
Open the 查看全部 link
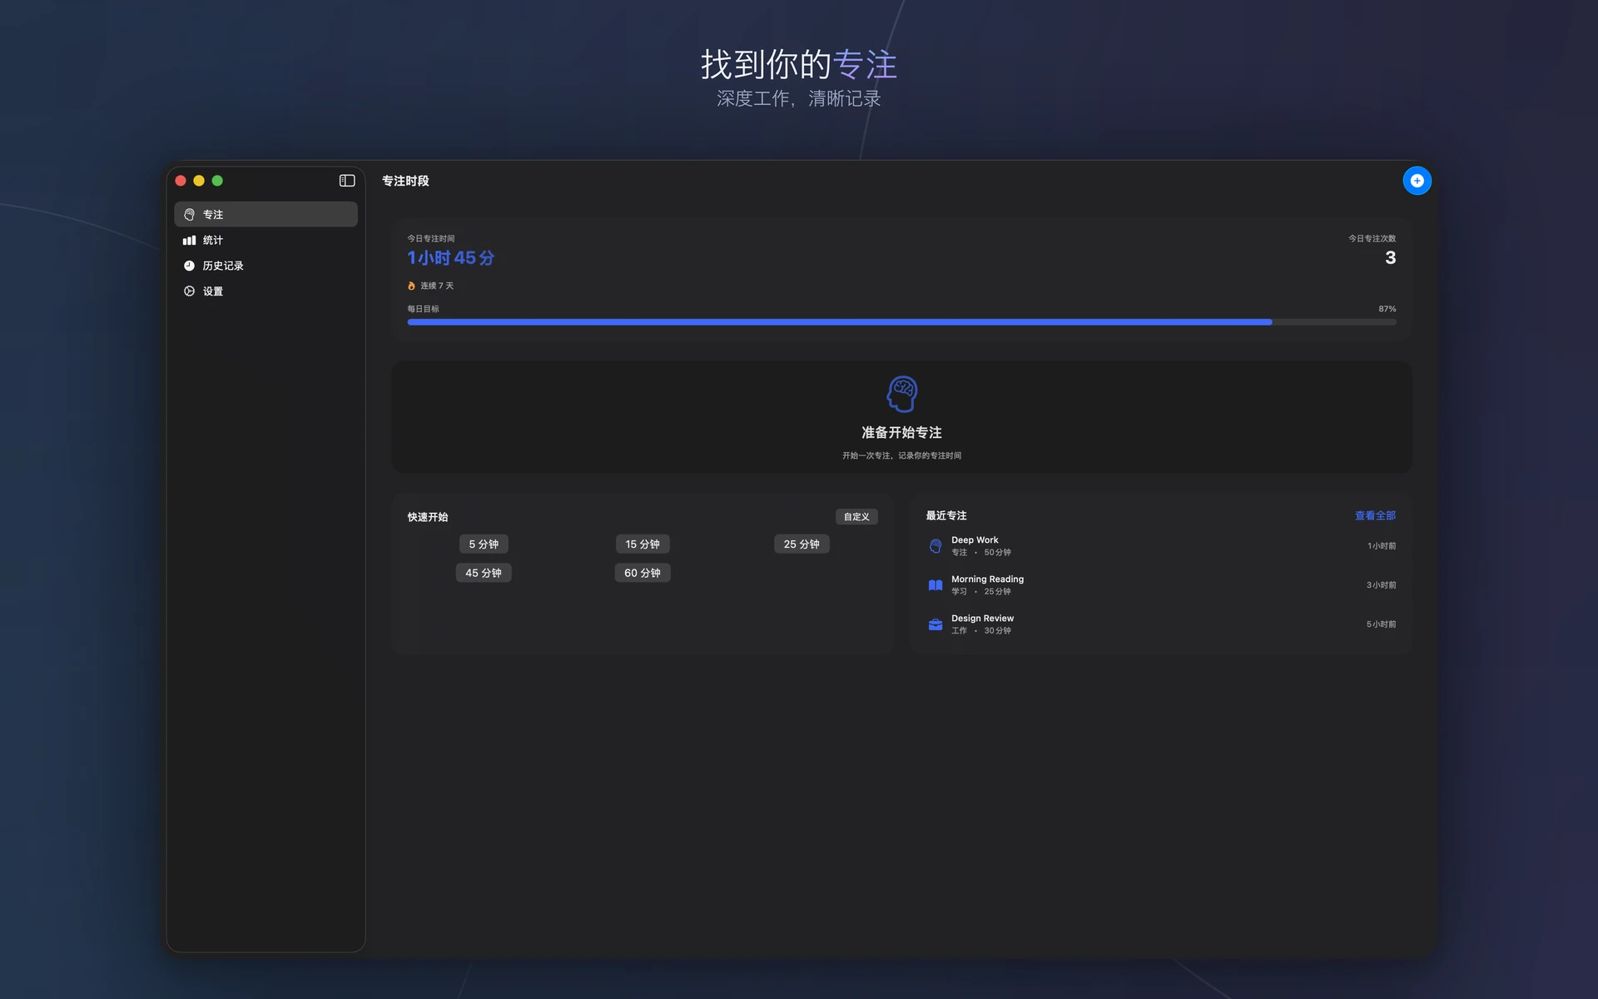[x=1375, y=516]
